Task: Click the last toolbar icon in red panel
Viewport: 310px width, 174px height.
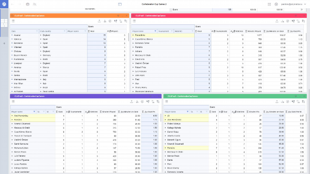Action: click(303, 21)
